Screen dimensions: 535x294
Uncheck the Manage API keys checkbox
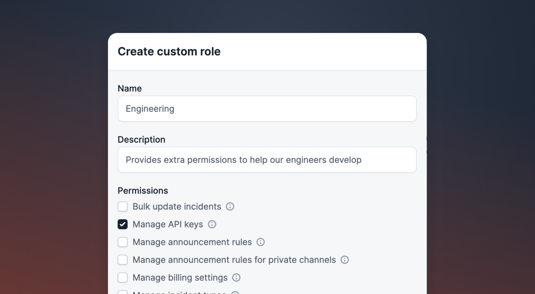123,224
